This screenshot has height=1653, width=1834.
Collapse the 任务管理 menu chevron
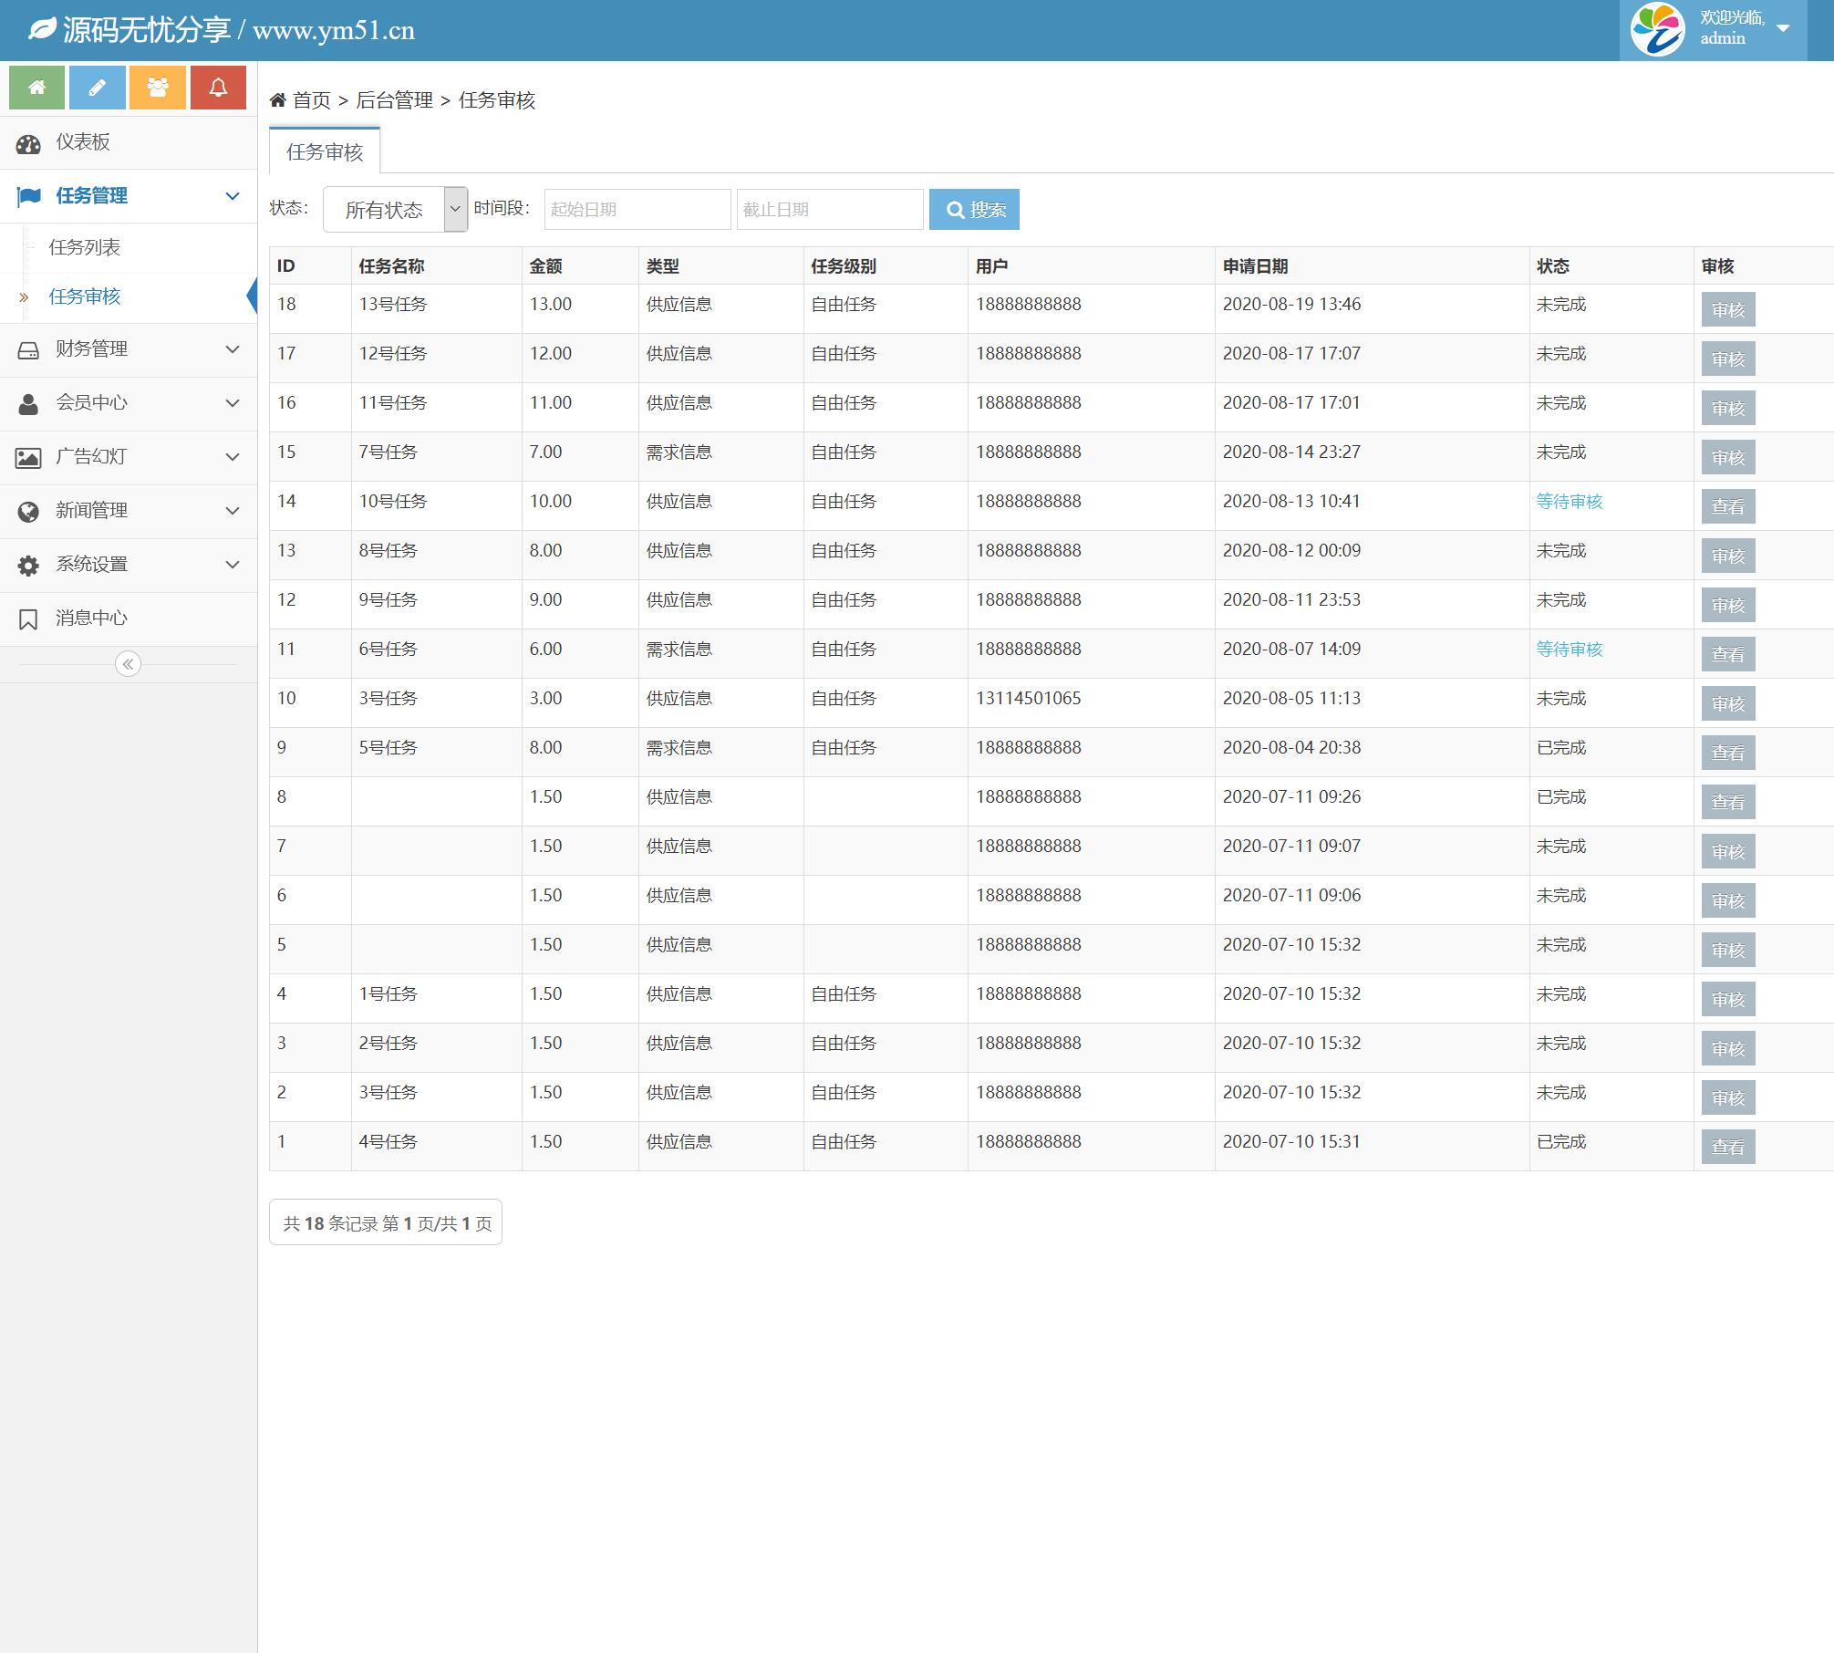233,196
